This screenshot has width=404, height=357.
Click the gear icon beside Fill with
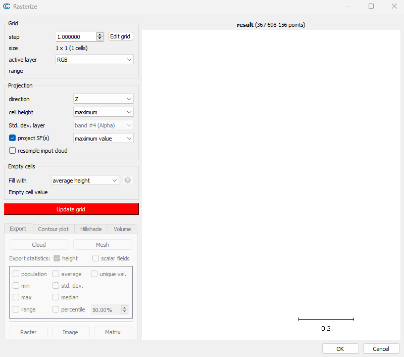click(128, 180)
